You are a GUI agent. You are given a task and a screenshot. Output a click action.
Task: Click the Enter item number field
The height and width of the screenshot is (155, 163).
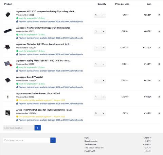(19, 128)
